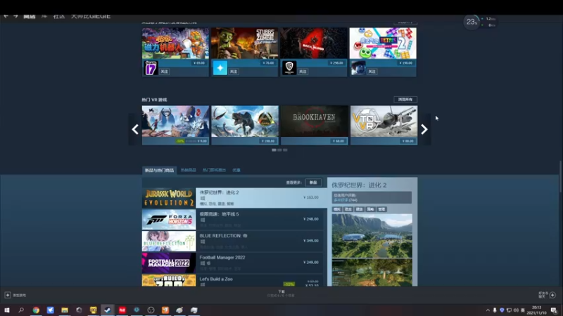Open File Explorer from the taskbar

[65, 310]
